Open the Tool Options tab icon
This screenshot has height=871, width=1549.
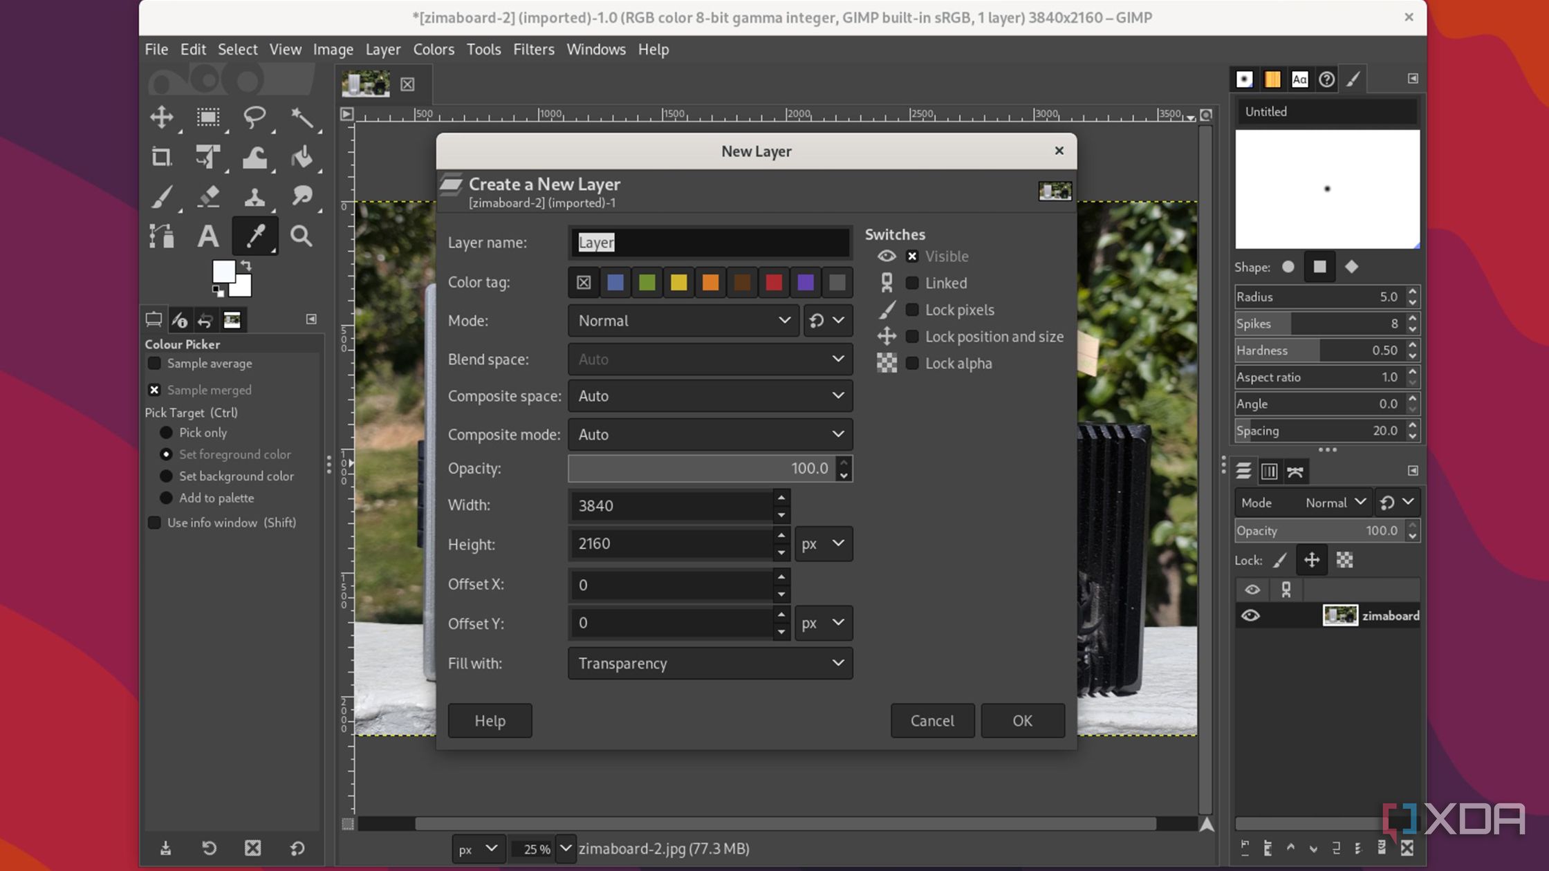(x=154, y=319)
